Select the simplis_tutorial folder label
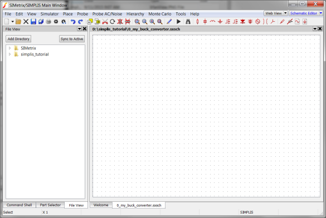Viewport: 326px width, 218px height. [35, 54]
